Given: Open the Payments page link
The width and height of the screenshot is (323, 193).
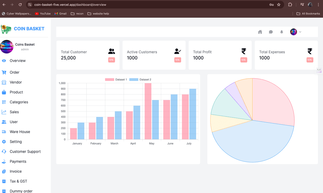Looking at the screenshot, I should 18,162.
